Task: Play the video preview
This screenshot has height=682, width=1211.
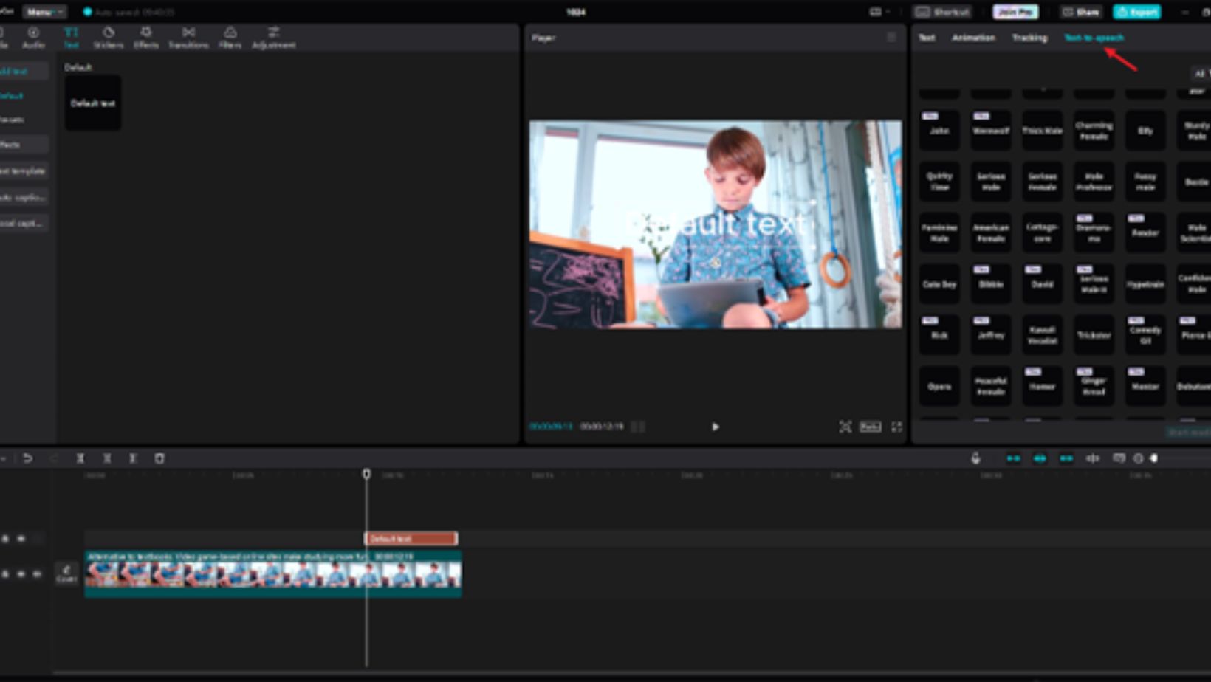Action: pyautogui.click(x=715, y=427)
